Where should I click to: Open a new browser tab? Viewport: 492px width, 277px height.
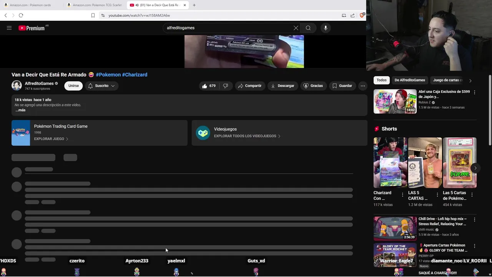pyautogui.click(x=194, y=5)
